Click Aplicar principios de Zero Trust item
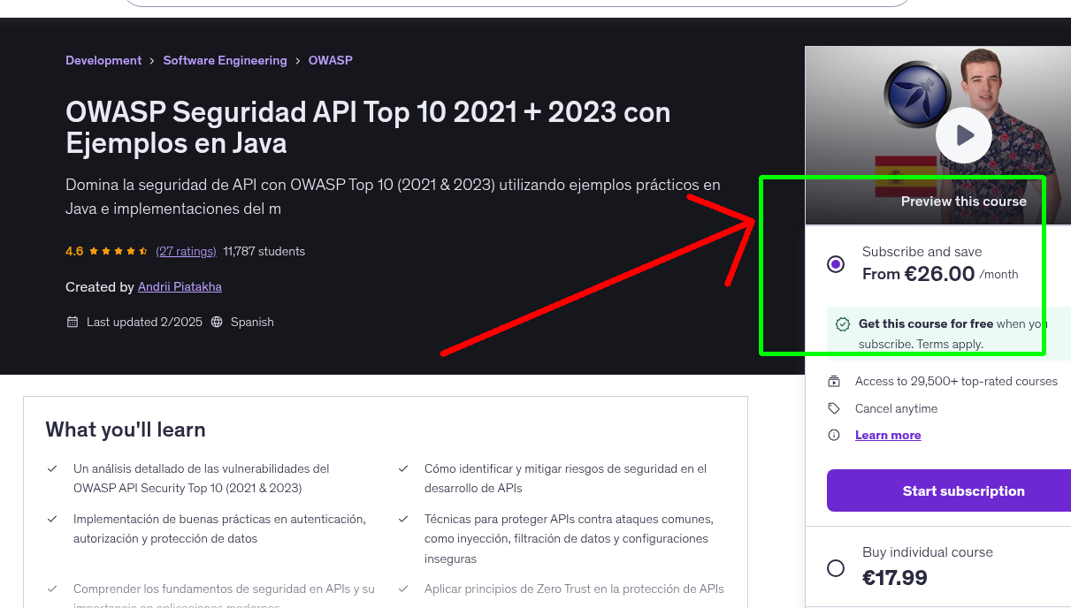 coord(574,589)
